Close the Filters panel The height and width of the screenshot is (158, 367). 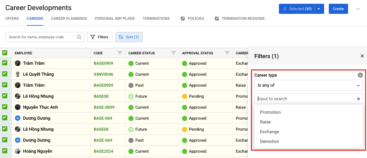[362, 56]
